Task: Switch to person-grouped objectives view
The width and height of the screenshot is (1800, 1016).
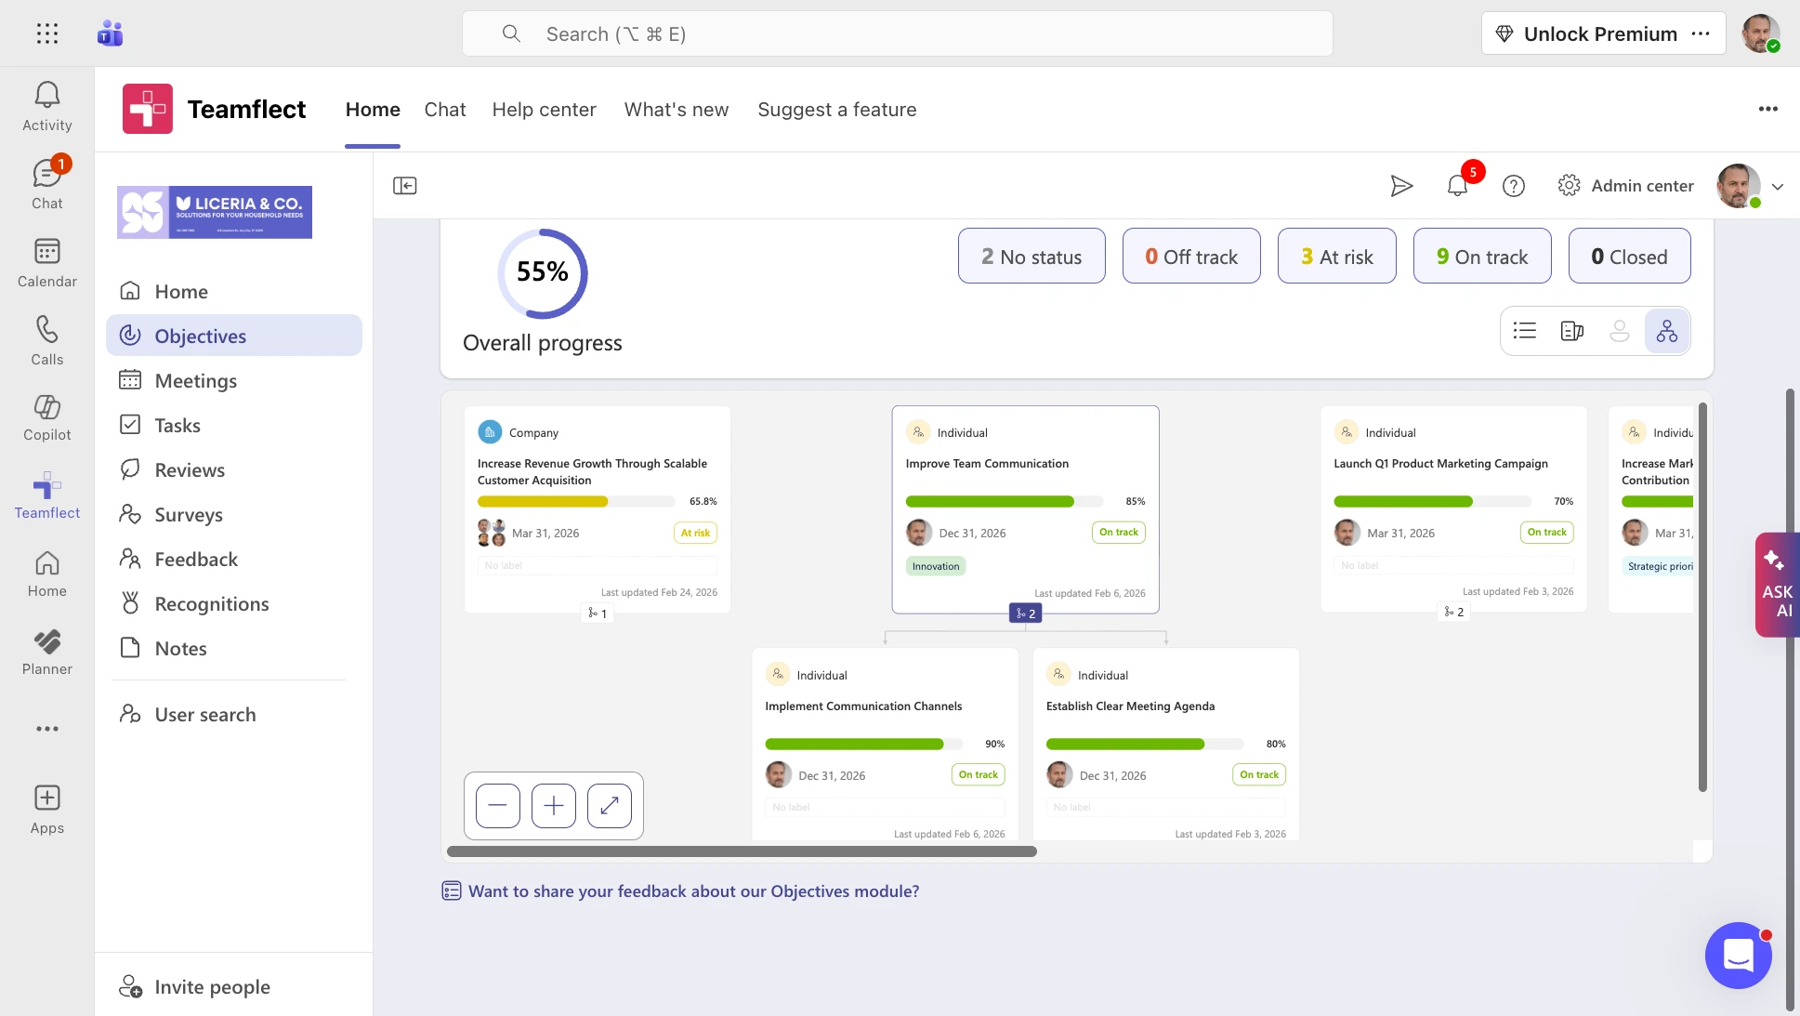Action: (x=1620, y=330)
